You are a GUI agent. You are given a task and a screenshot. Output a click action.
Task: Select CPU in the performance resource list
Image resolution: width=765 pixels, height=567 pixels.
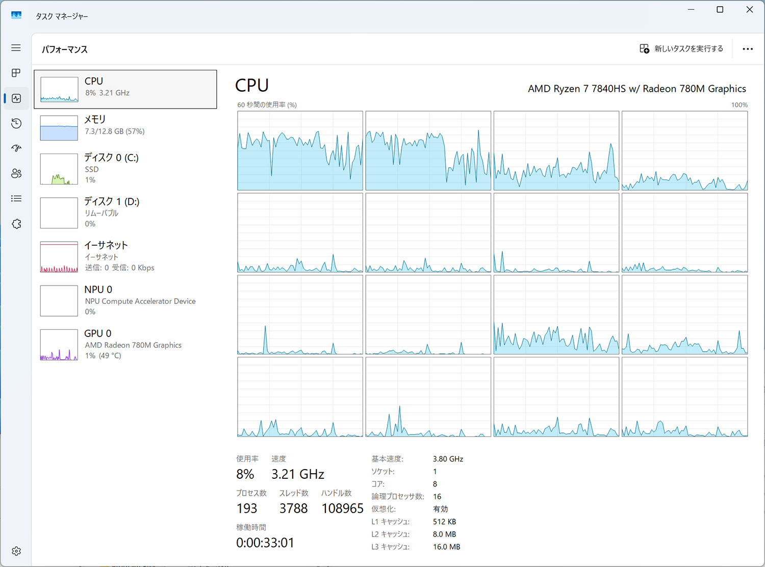(125, 89)
